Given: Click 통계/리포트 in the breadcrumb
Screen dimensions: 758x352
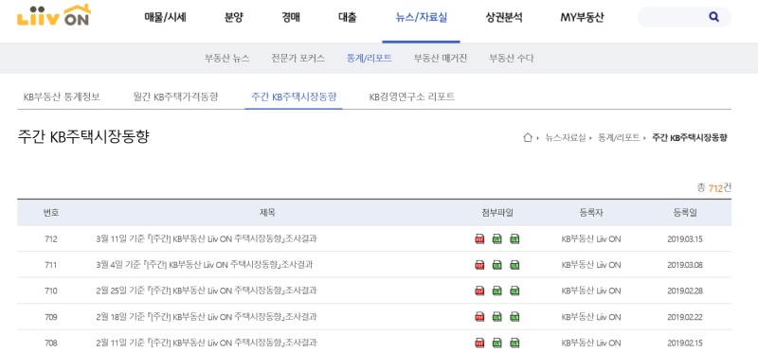Looking at the screenshot, I should point(619,137).
